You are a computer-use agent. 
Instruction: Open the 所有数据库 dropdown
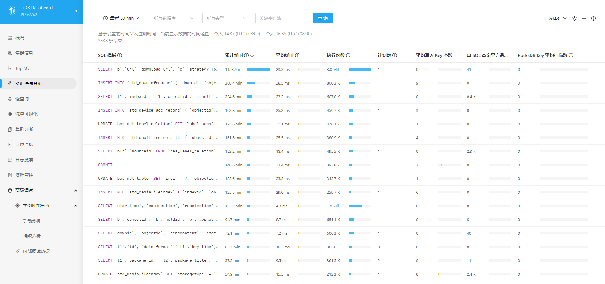(x=173, y=18)
